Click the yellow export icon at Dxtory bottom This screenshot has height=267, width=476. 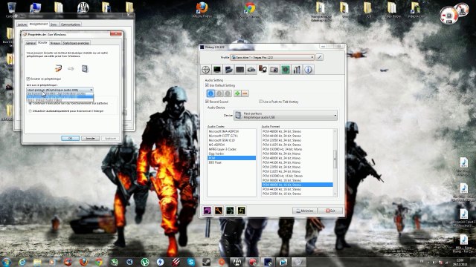pyautogui.click(x=241, y=211)
